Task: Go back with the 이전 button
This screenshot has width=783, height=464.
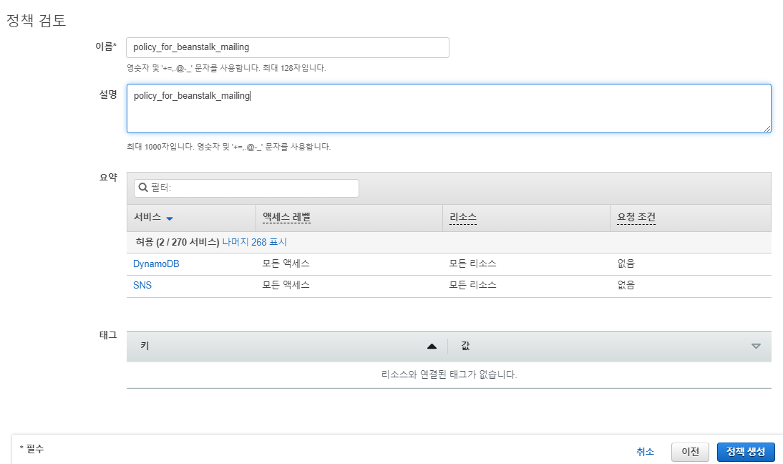Action: point(690,452)
